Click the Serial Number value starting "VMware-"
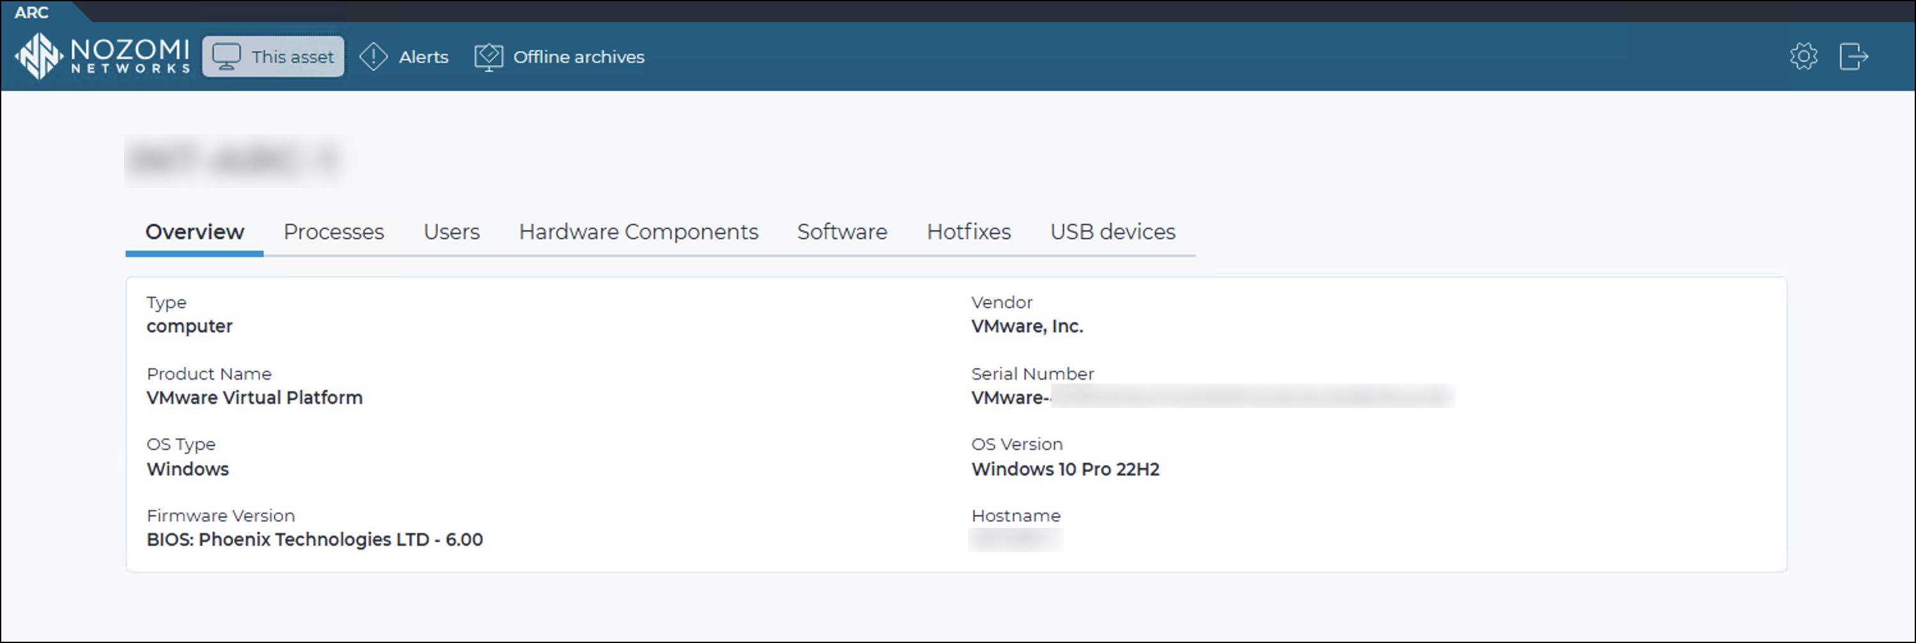The image size is (1916, 643). pos(1213,398)
